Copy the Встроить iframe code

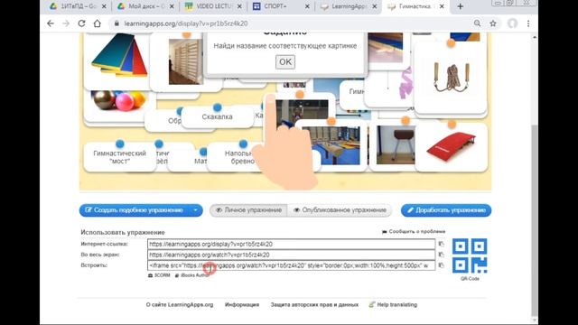(441, 265)
